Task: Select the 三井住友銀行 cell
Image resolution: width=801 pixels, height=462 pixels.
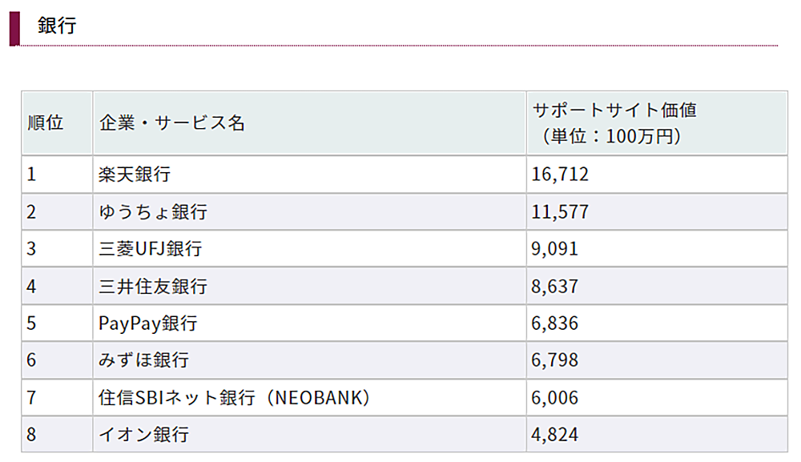Action: [x=153, y=286]
